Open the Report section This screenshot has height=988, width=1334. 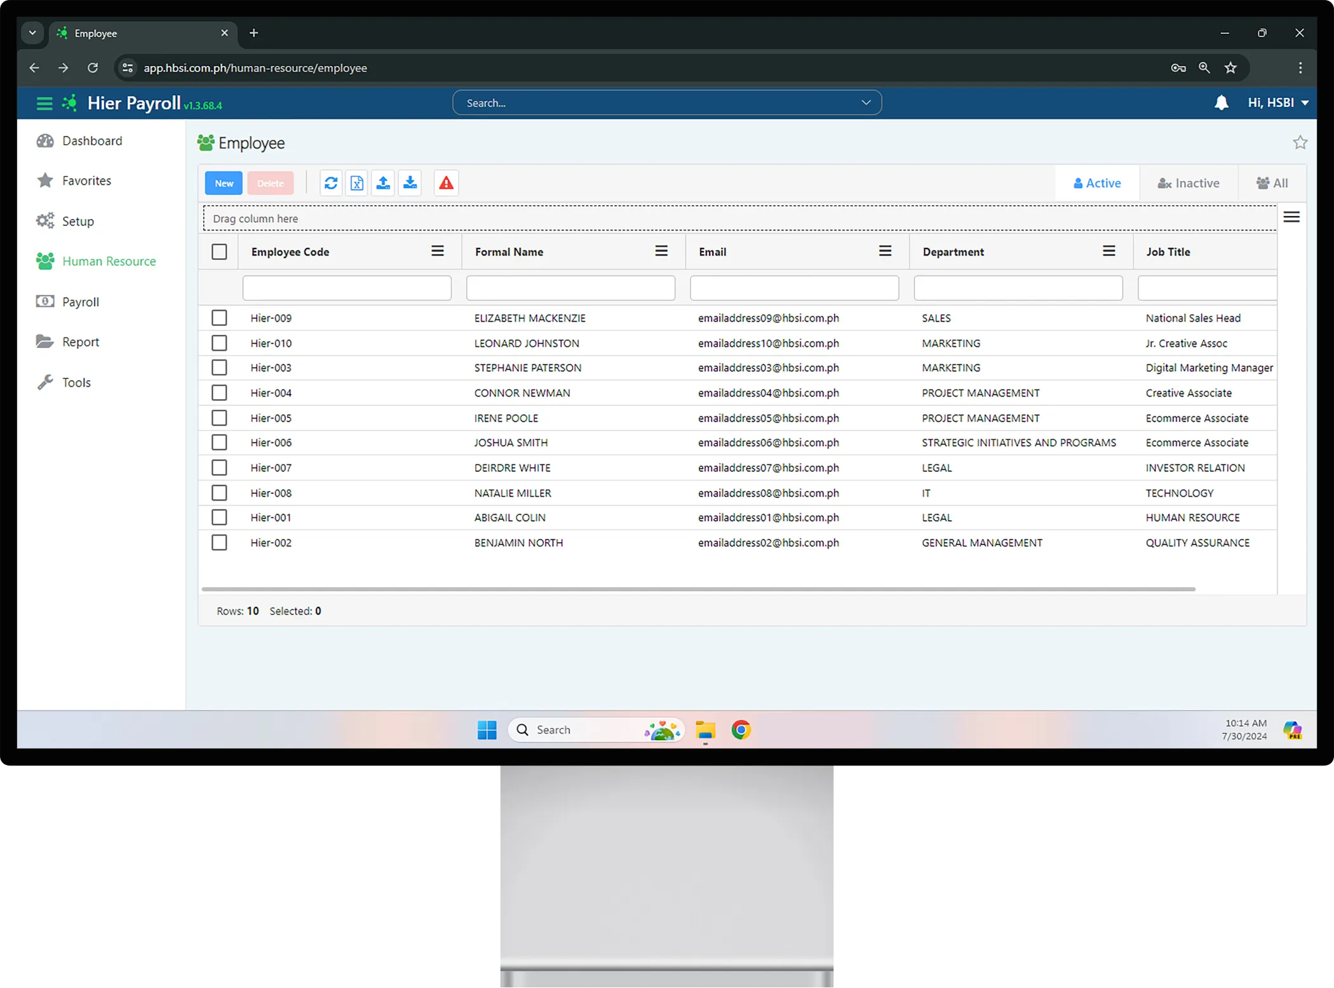point(79,342)
